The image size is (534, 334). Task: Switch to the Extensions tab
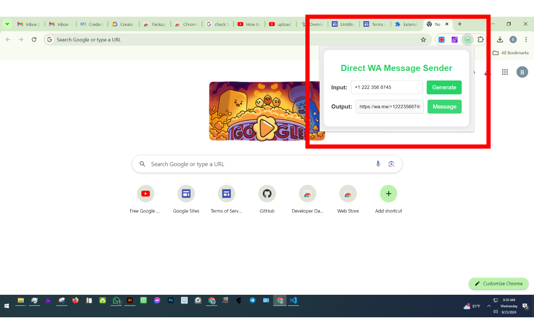tap(406, 24)
